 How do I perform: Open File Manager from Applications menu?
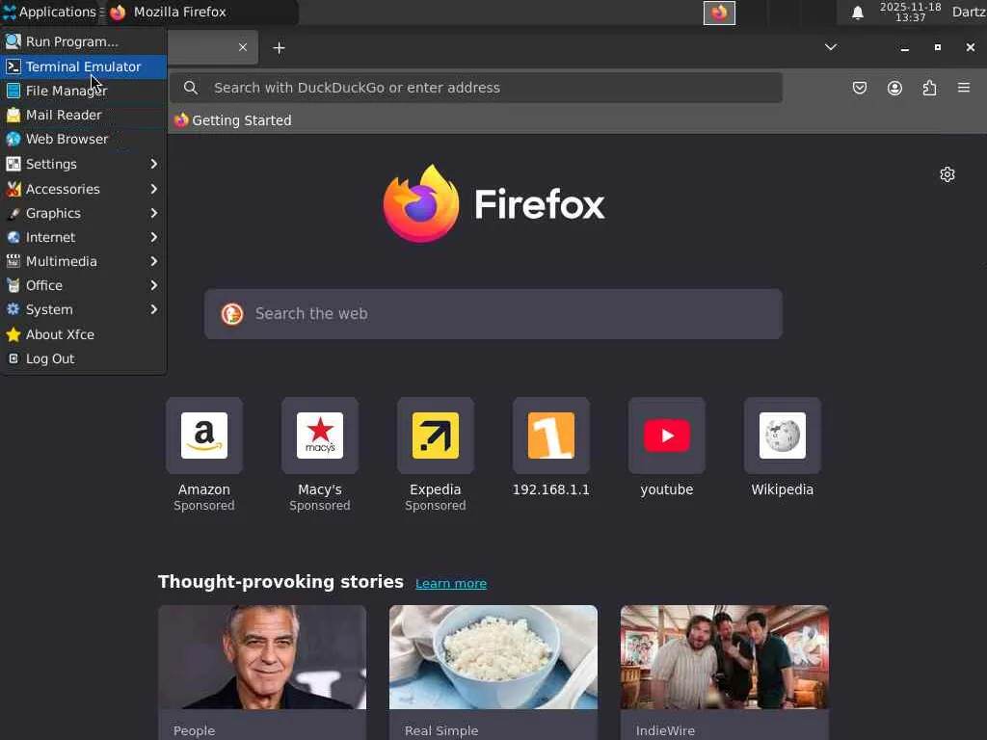coord(84,91)
